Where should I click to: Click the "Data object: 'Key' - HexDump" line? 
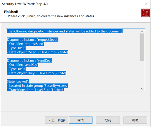point(36,73)
